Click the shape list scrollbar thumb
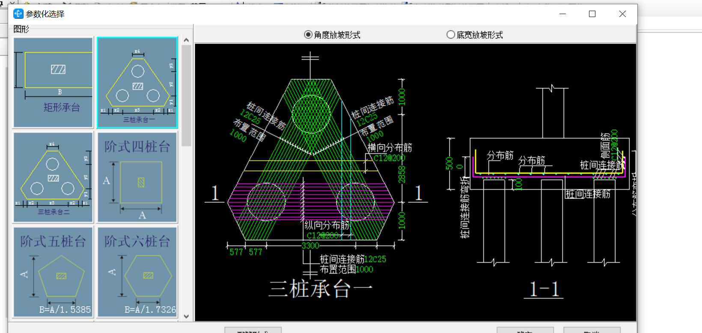This screenshot has width=702, height=333. 186,96
